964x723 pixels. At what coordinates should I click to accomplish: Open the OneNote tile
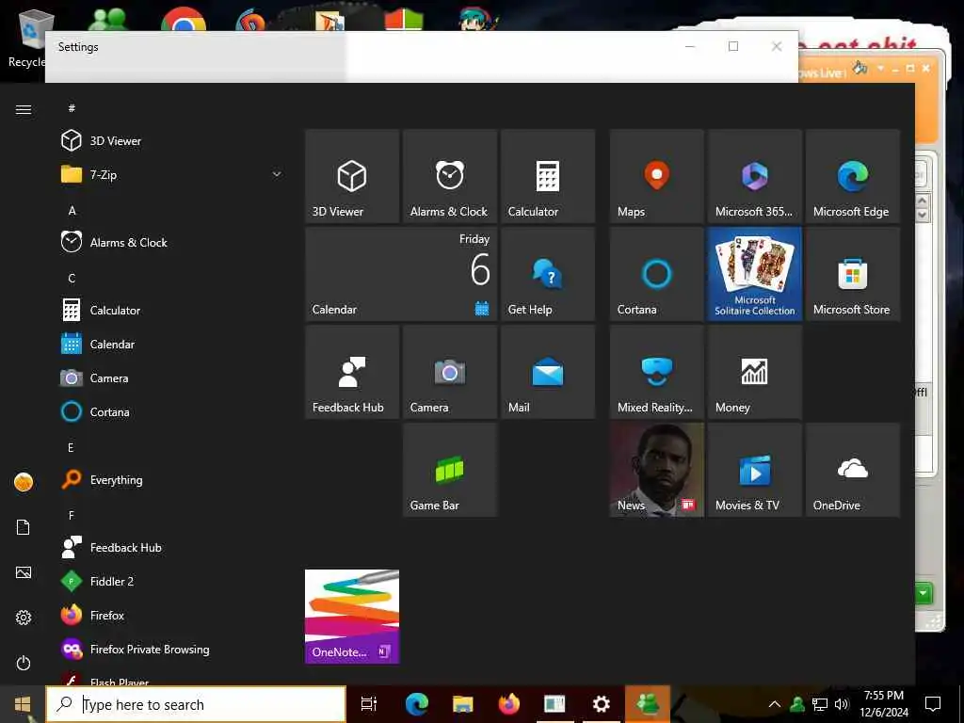tap(352, 617)
